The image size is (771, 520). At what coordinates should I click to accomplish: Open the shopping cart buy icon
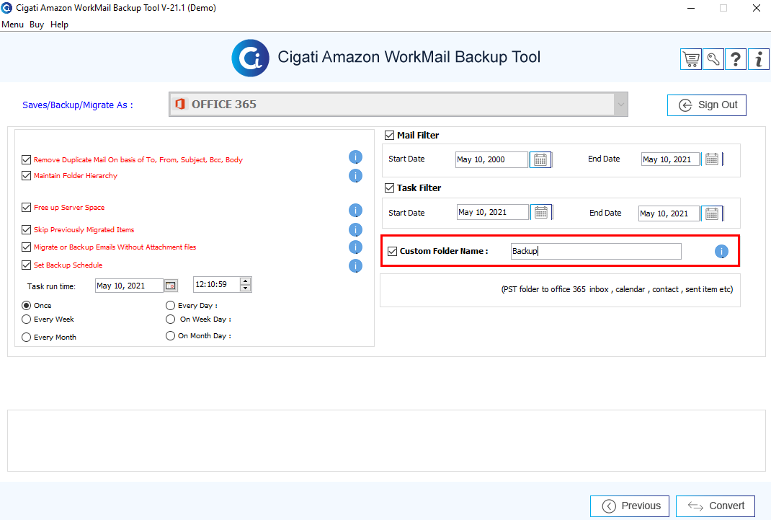tap(691, 60)
